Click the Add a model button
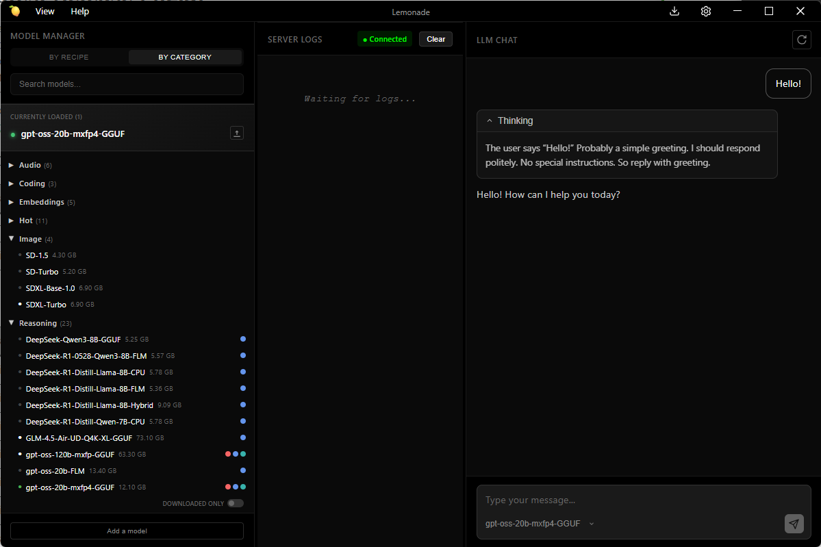 pyautogui.click(x=127, y=531)
